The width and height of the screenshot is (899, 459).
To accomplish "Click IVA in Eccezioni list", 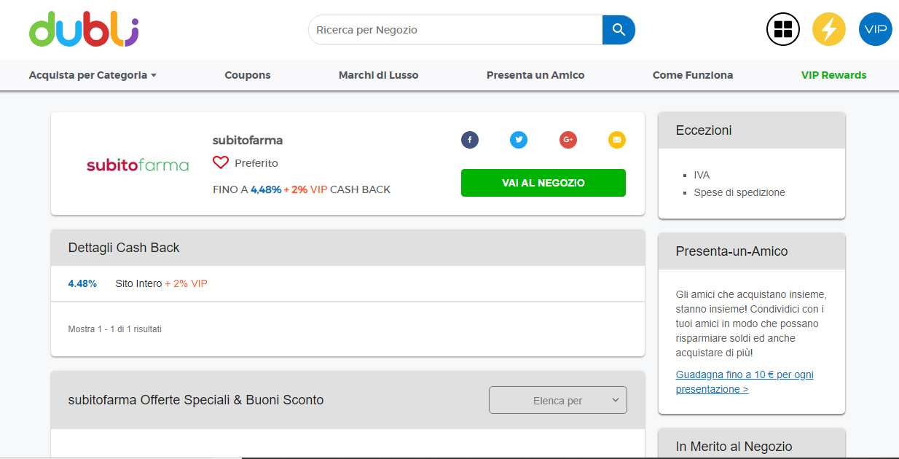I will point(702,175).
